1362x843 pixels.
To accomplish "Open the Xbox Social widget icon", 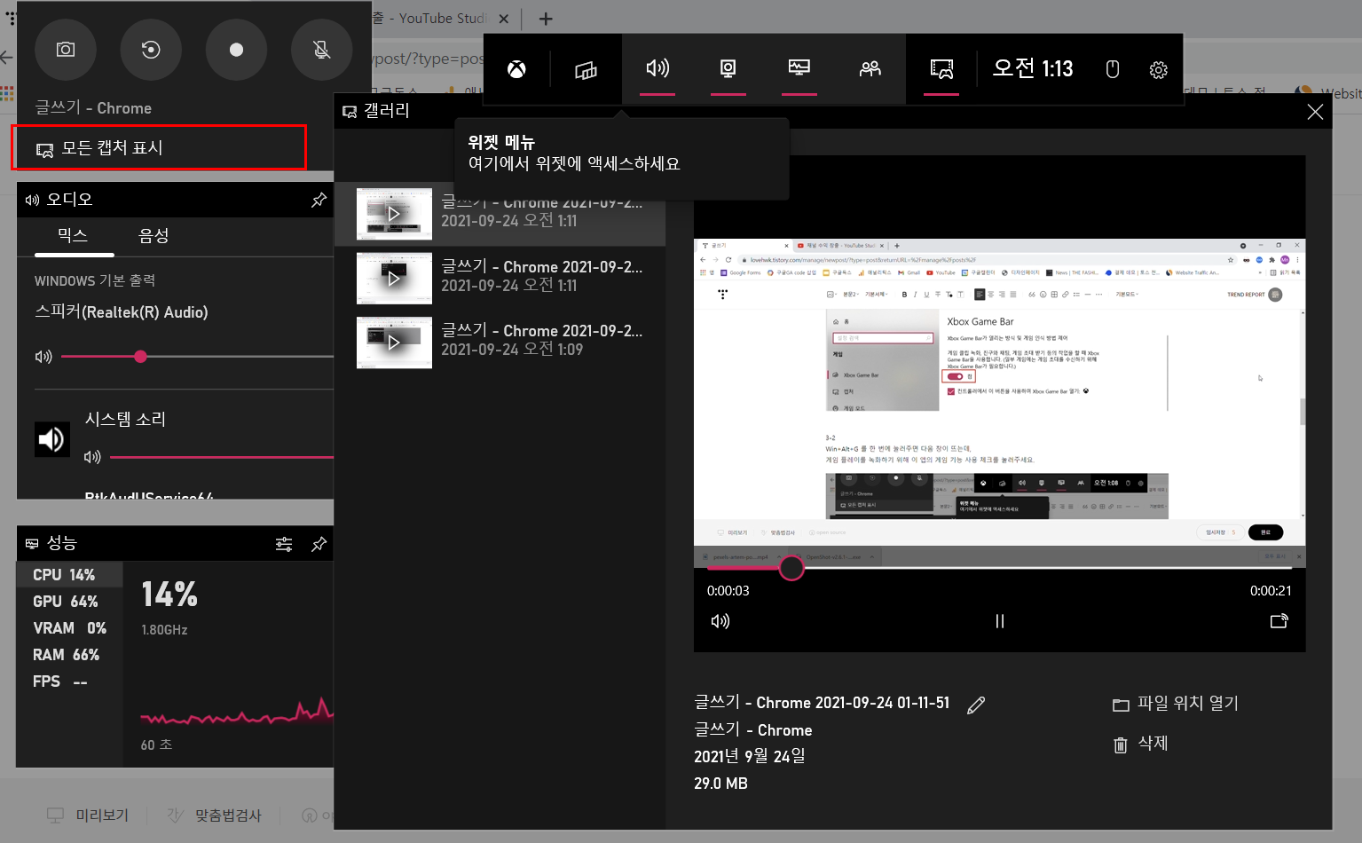I will pos(870,69).
